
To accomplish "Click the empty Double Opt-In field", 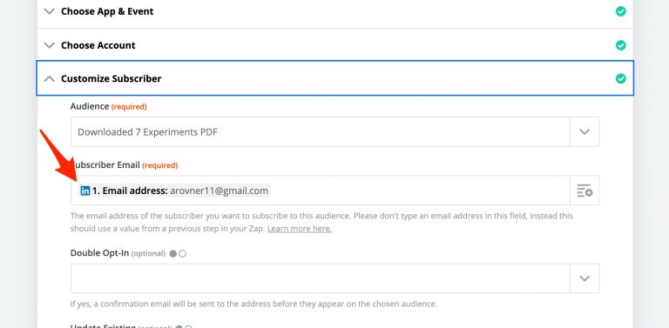I will [x=321, y=278].
